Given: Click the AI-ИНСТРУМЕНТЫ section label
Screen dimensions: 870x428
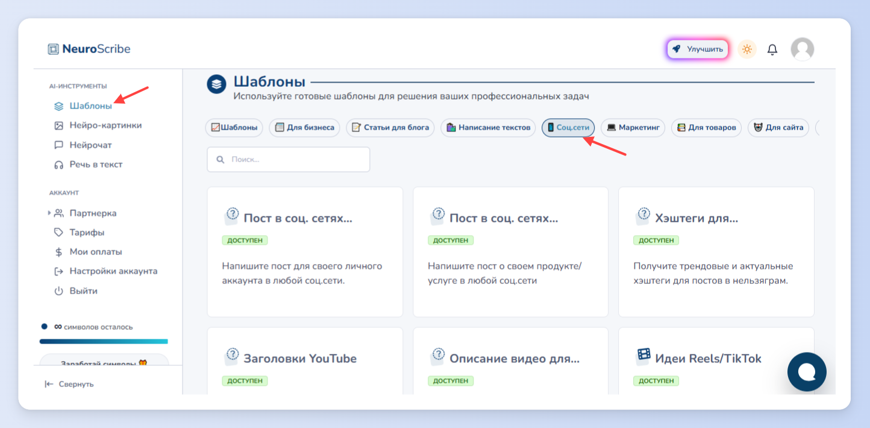Looking at the screenshot, I should click(x=78, y=86).
